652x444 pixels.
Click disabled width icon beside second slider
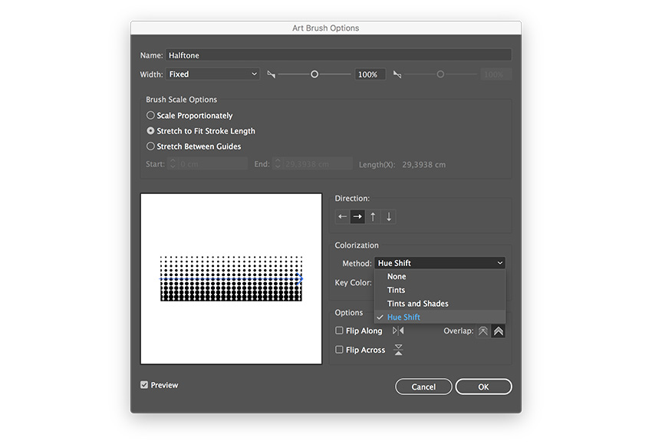(397, 74)
